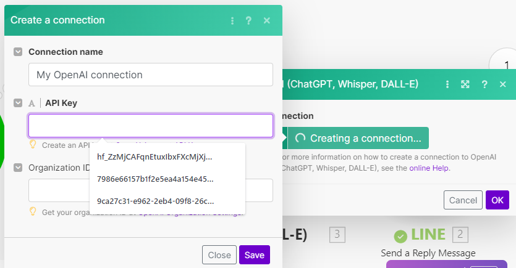The image size is (516, 268).
Task: Click Cancel in the OpenAI module panel
Action: pos(463,200)
